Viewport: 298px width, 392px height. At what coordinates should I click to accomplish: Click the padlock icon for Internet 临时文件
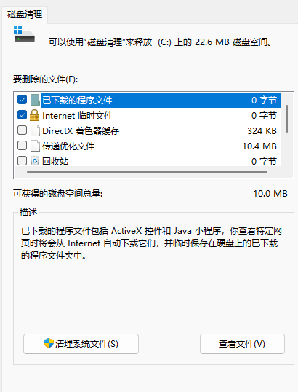pos(34,115)
